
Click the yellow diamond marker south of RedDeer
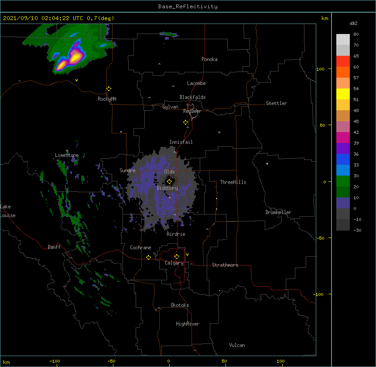[x=186, y=122]
